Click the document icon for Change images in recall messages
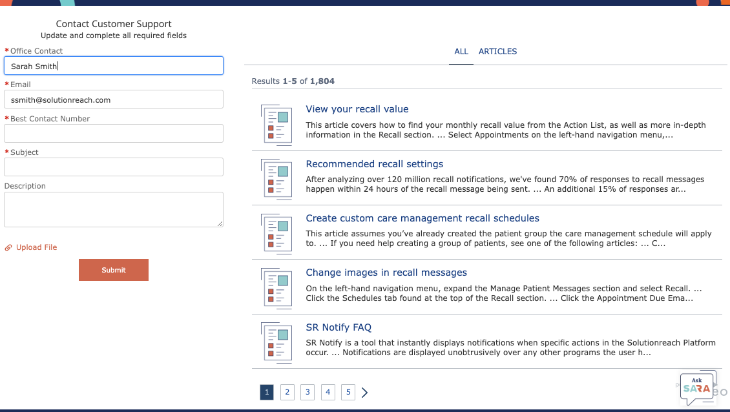 [x=276, y=287]
